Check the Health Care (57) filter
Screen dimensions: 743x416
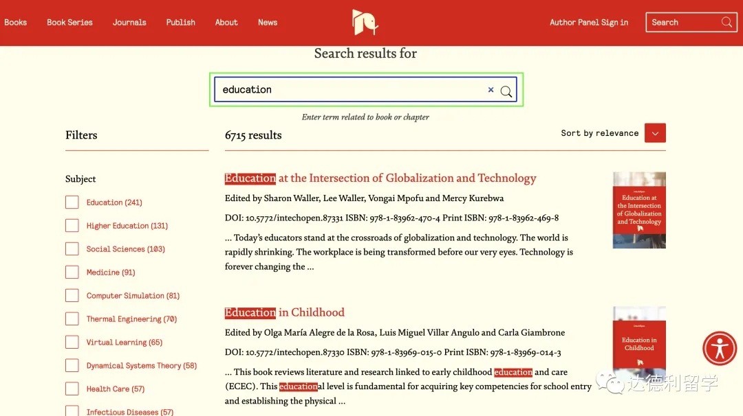72,389
